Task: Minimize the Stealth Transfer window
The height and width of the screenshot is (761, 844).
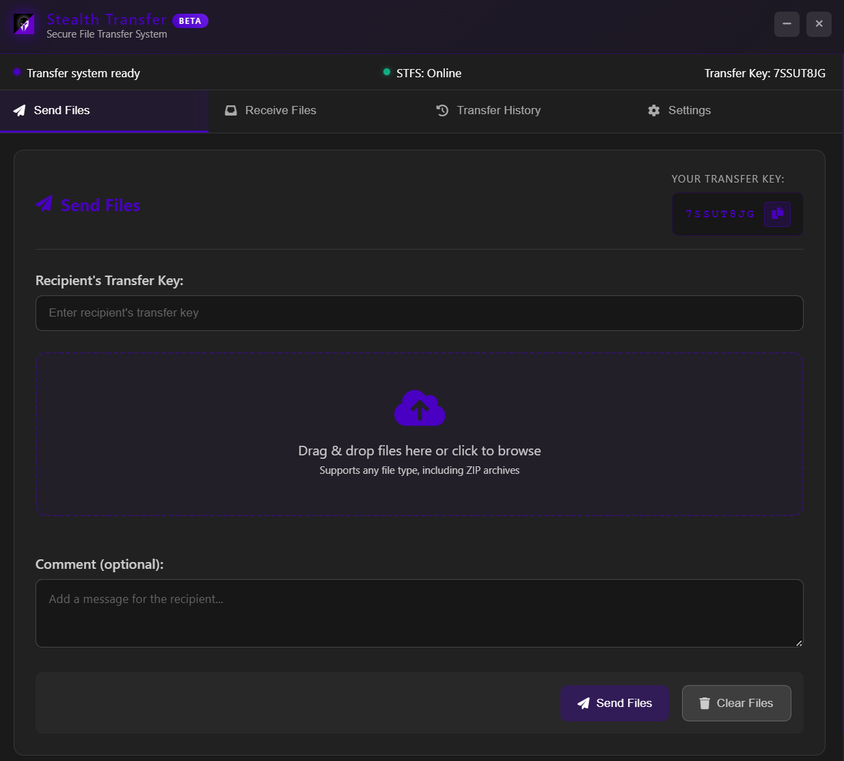Action: 787,24
